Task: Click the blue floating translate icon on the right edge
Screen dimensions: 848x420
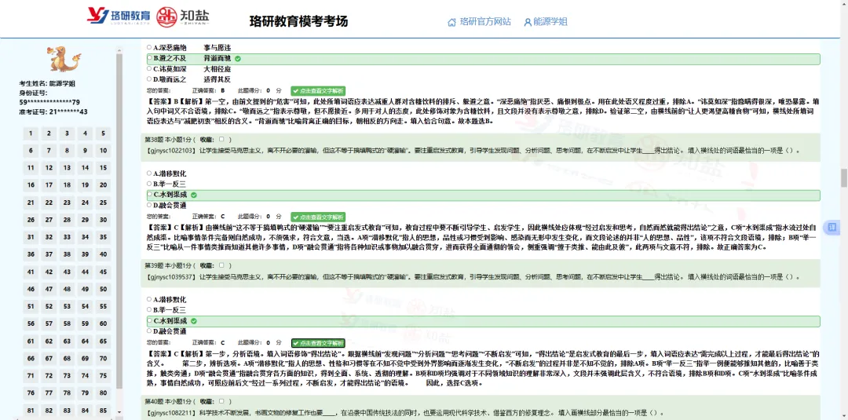Action: (832, 228)
